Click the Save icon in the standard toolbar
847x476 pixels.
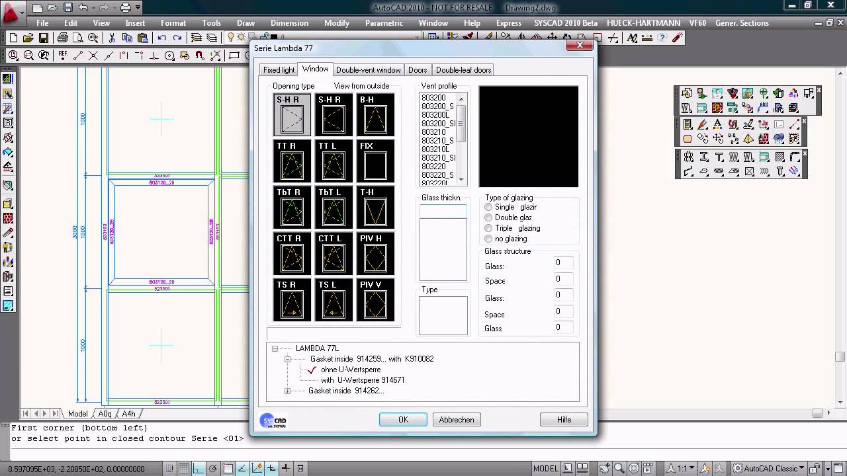(44, 38)
